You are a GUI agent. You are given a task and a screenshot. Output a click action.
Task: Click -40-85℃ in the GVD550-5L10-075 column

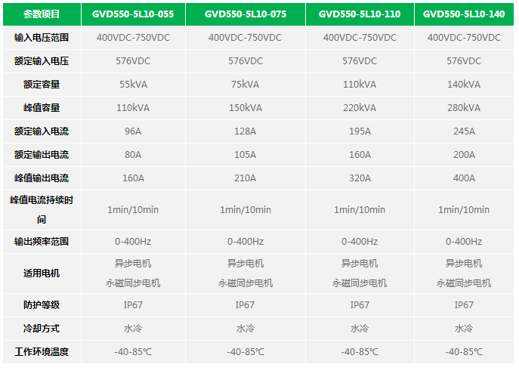[x=246, y=352]
